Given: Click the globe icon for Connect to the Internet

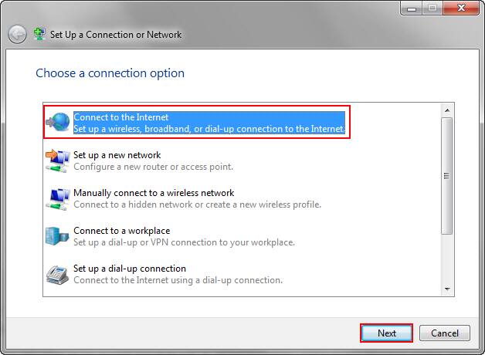Looking at the screenshot, I should 58,123.
